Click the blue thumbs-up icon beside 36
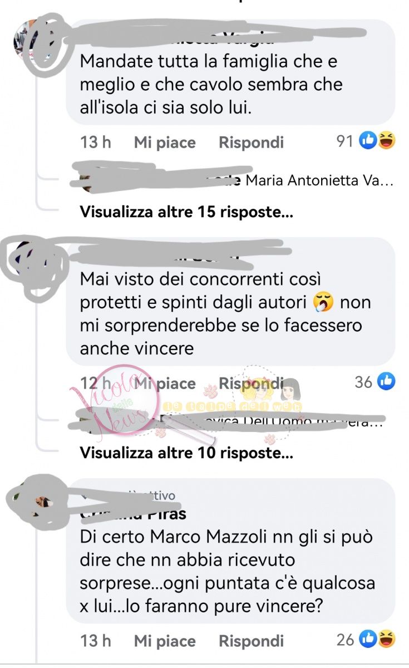Viewport: 409px width, 668px height. coord(386,382)
